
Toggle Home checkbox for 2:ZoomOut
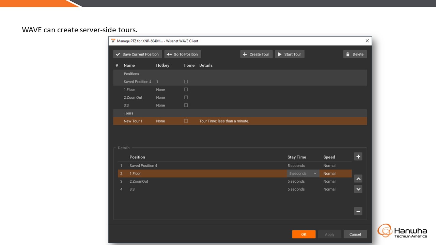click(x=186, y=97)
